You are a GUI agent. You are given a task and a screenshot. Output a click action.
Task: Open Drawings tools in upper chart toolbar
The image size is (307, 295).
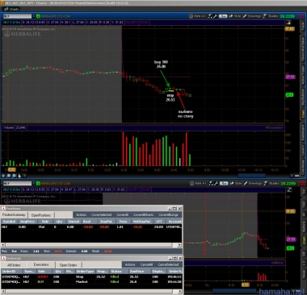pyautogui.click(x=252, y=16)
